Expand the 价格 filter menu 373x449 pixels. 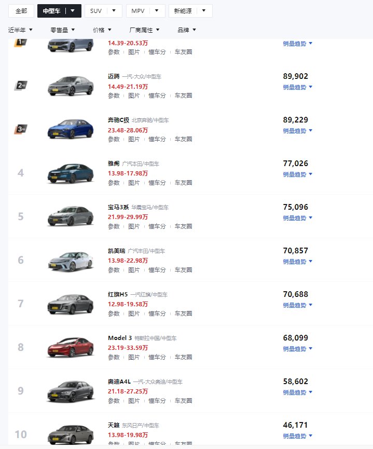pyautogui.click(x=102, y=30)
